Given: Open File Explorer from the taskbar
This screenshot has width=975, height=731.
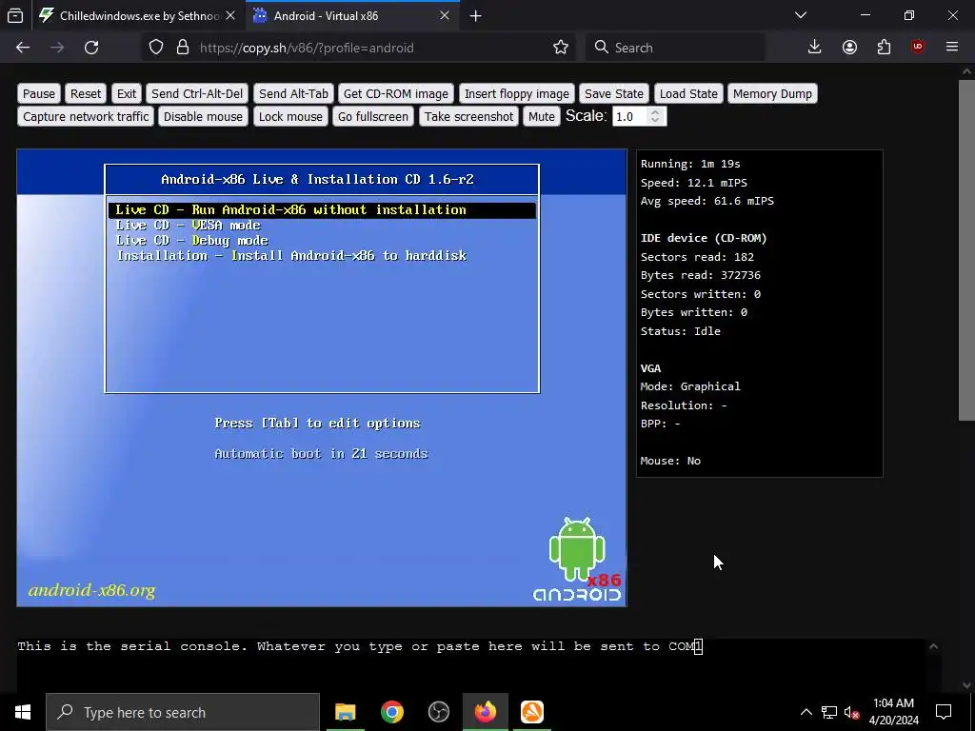Looking at the screenshot, I should click(x=345, y=712).
